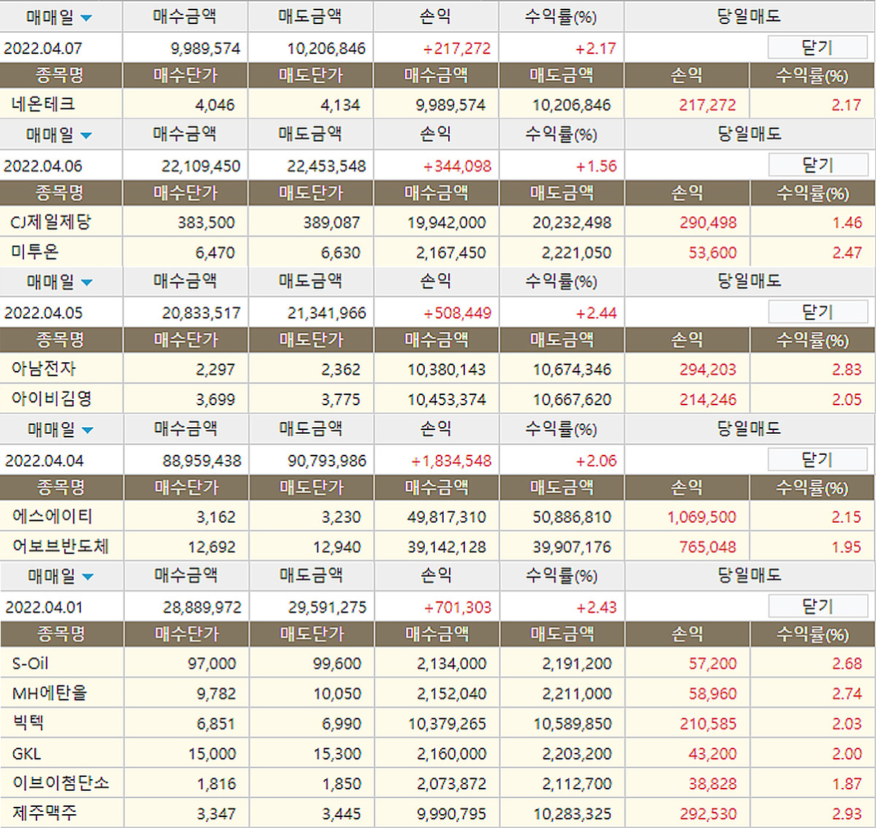Click the 매매일 arrow above 2022.04.05

tap(87, 283)
